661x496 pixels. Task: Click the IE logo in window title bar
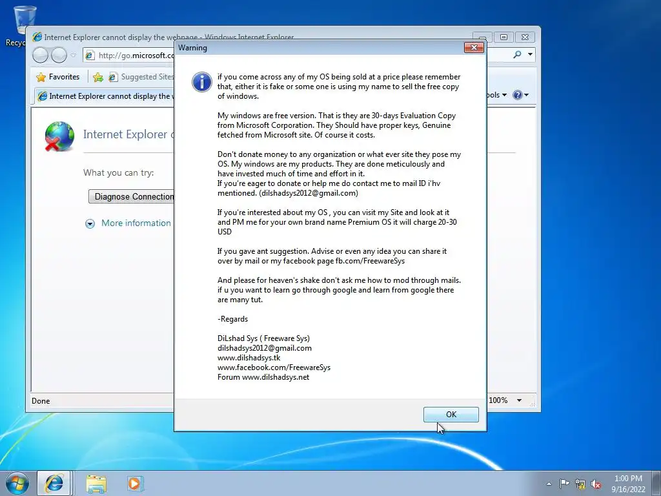37,37
